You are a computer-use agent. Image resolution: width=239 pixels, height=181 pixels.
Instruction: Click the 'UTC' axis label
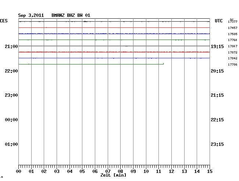218,21
